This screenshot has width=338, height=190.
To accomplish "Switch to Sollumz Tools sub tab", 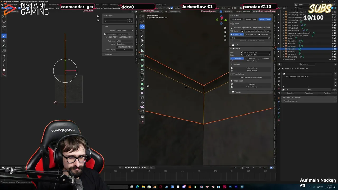I will pyautogui.click(x=251, y=19).
